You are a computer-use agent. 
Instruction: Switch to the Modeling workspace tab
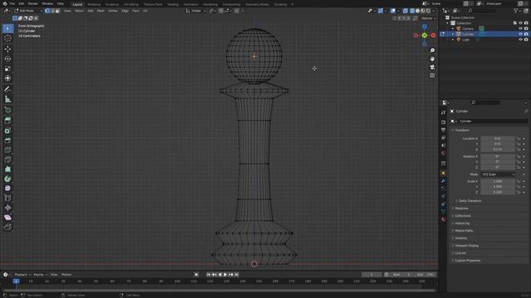94,4
